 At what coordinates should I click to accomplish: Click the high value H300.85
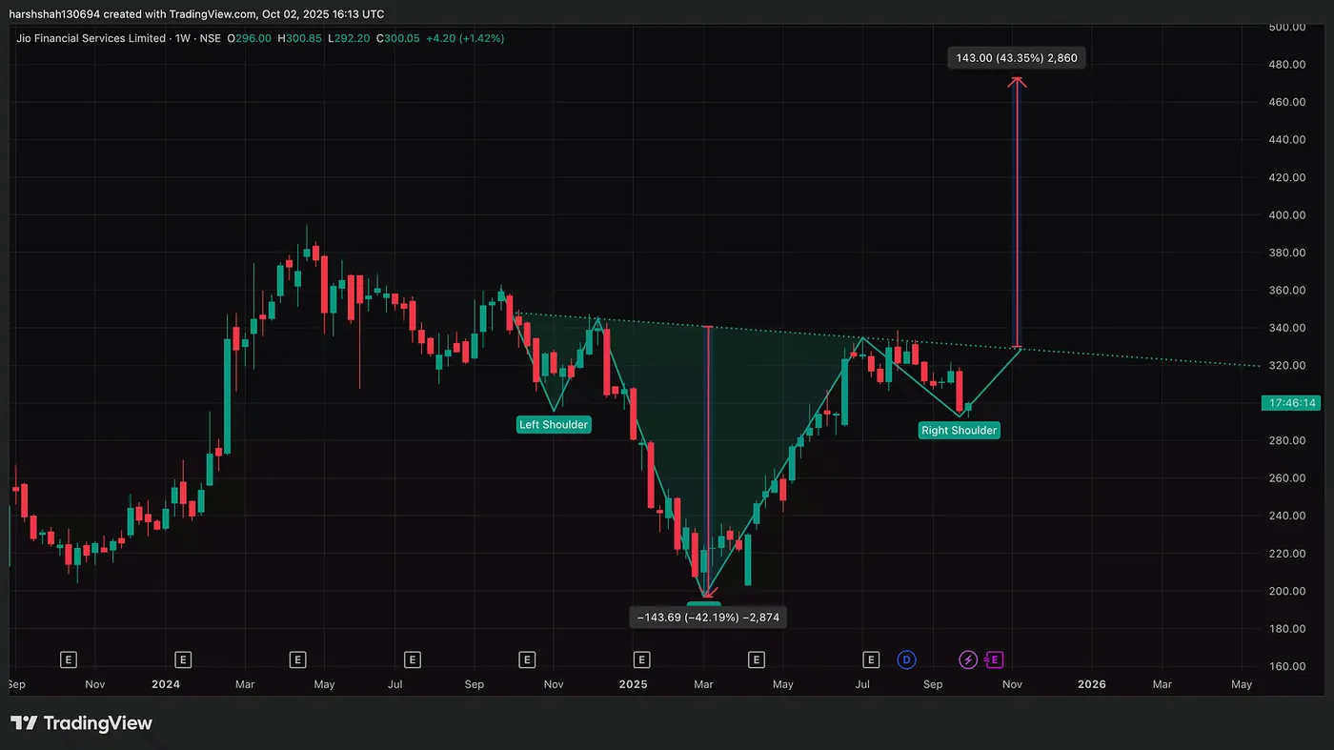tap(302, 38)
